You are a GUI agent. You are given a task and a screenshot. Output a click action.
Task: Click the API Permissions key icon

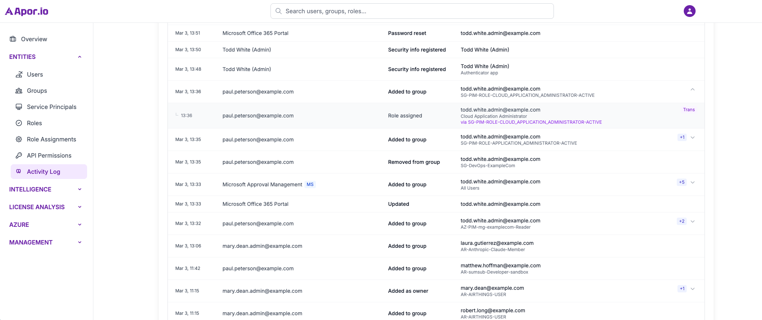coord(19,155)
